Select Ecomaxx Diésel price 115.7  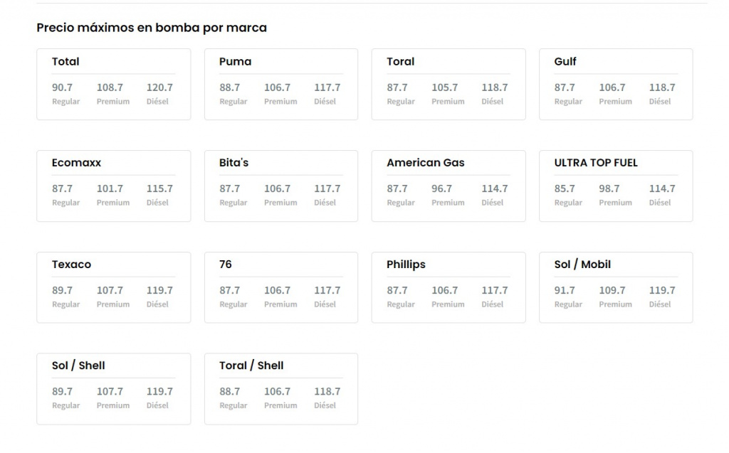(159, 188)
